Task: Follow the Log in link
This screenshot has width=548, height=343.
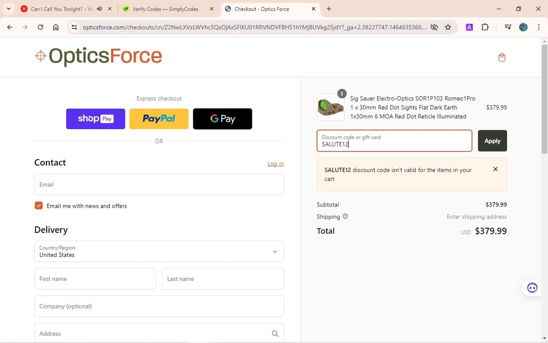Action: click(x=275, y=163)
